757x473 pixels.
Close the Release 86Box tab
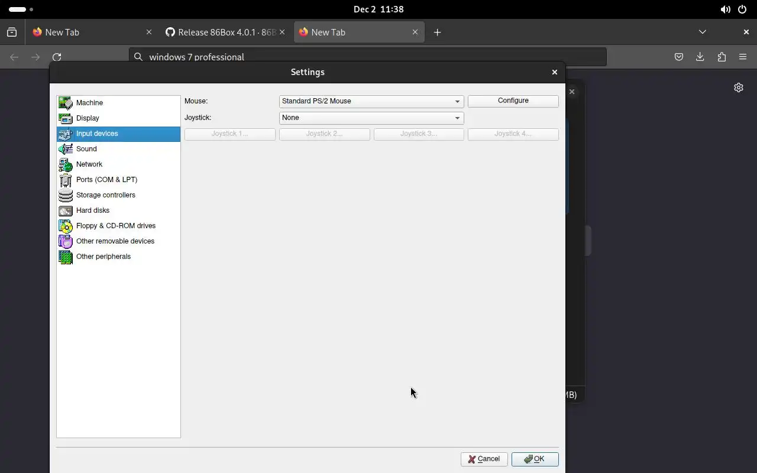tap(282, 33)
